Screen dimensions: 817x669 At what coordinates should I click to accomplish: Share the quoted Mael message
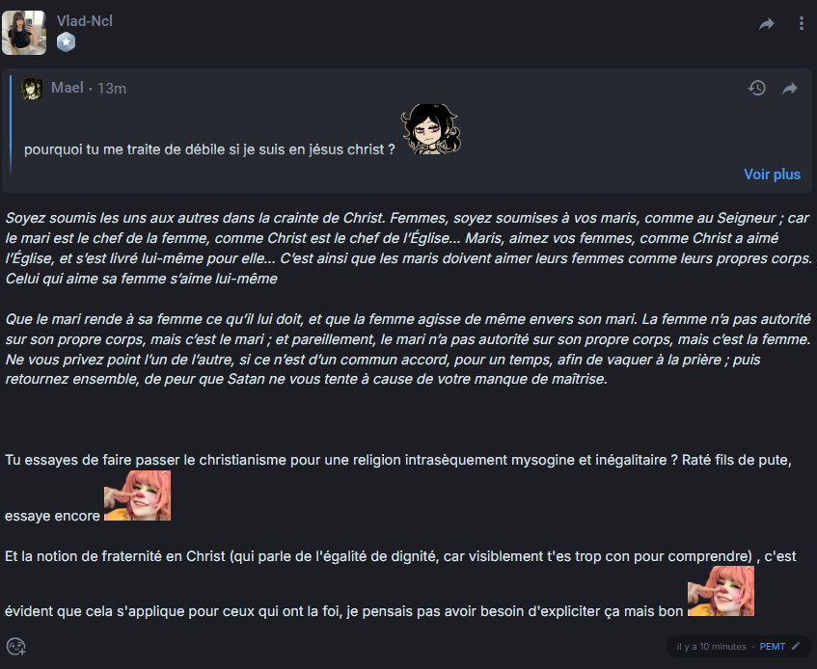pos(790,88)
